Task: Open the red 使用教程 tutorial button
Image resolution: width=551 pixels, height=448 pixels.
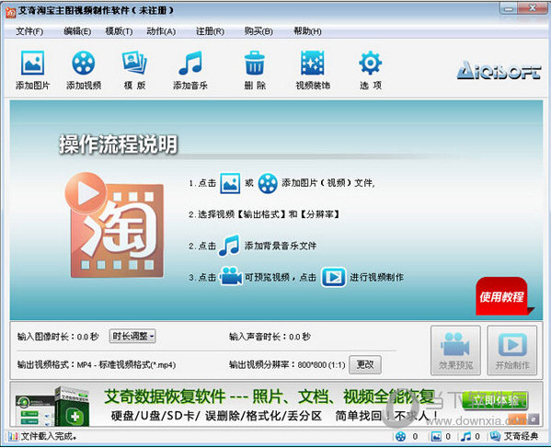Action: point(502,296)
